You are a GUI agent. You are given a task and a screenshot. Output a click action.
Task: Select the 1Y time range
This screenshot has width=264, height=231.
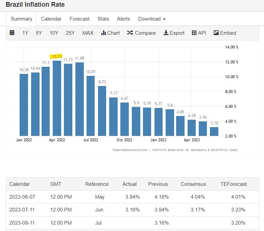25,33
